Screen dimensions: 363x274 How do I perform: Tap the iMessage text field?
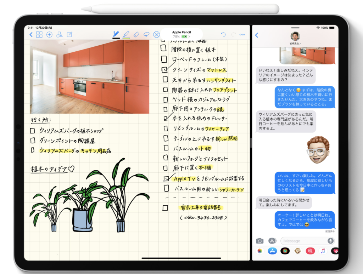pos(303,241)
